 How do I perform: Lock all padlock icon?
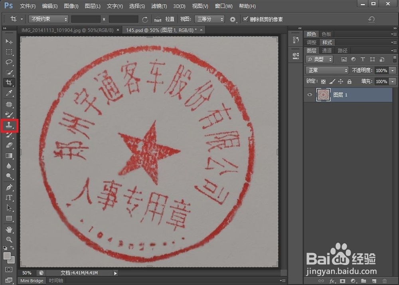click(x=350, y=82)
